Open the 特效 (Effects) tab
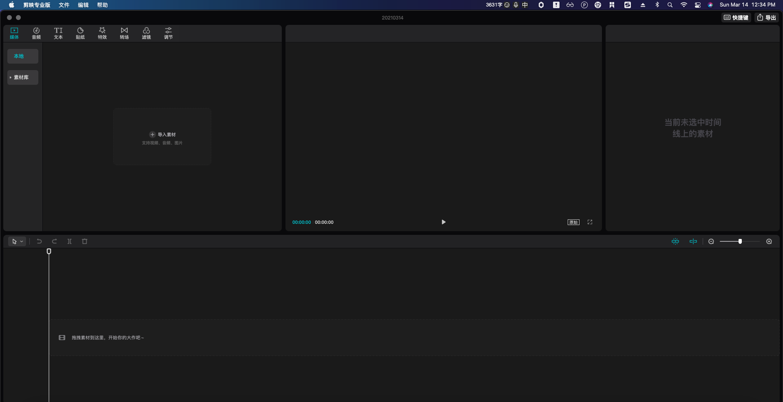The image size is (783, 402). pos(102,33)
